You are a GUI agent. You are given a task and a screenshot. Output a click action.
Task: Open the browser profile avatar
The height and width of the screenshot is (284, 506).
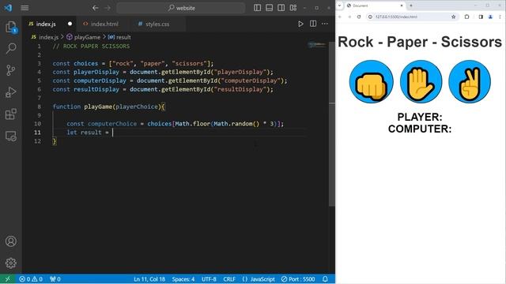click(x=490, y=17)
